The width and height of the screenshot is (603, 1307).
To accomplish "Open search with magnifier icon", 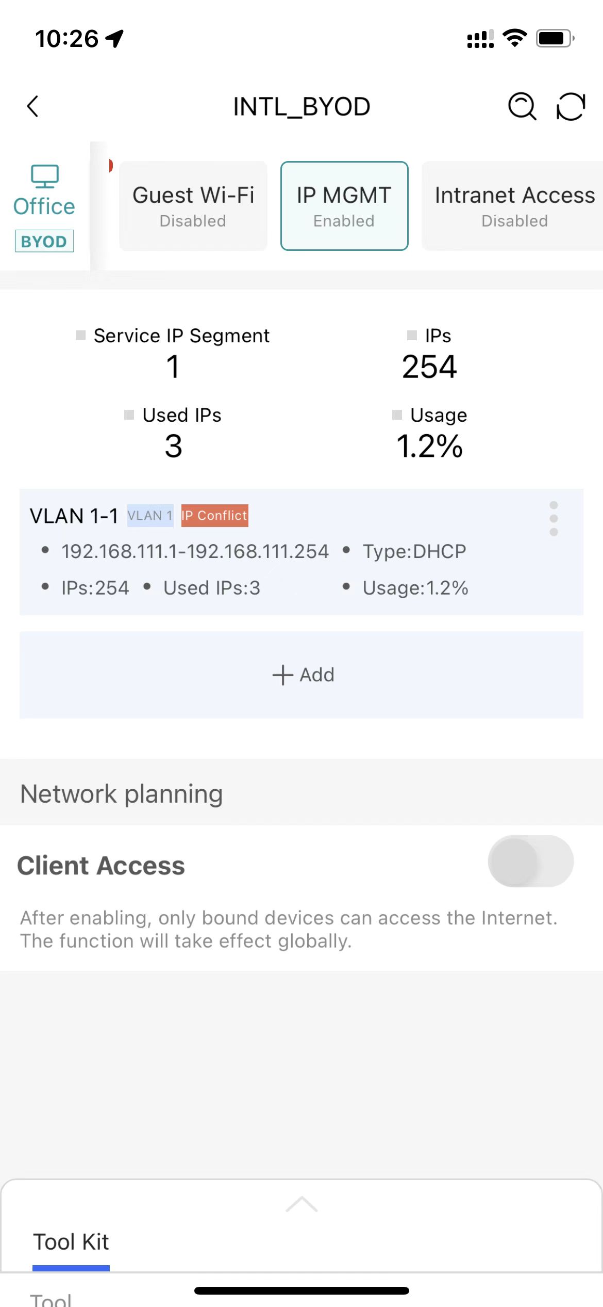I will click(522, 106).
